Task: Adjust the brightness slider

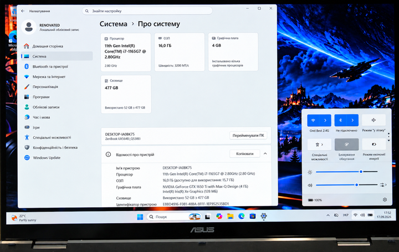Action: click(346, 172)
